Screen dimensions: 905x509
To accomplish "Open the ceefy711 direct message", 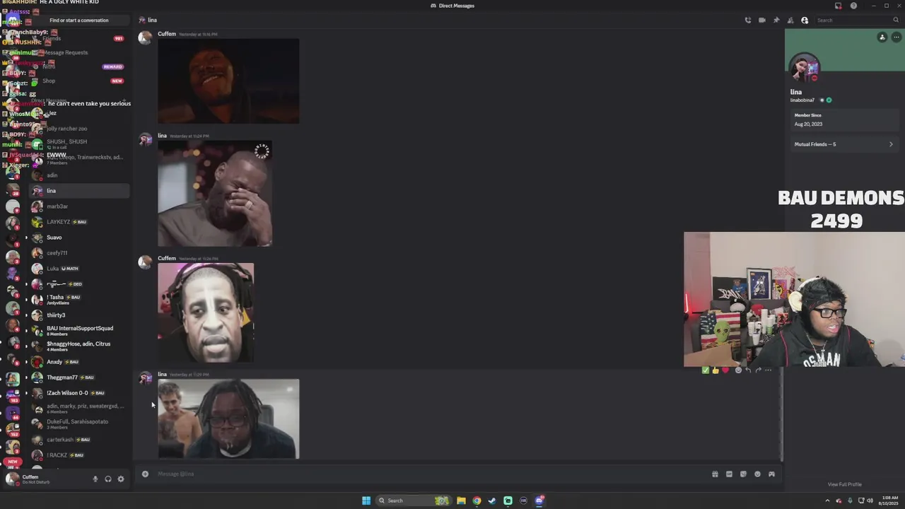I will click(79, 253).
